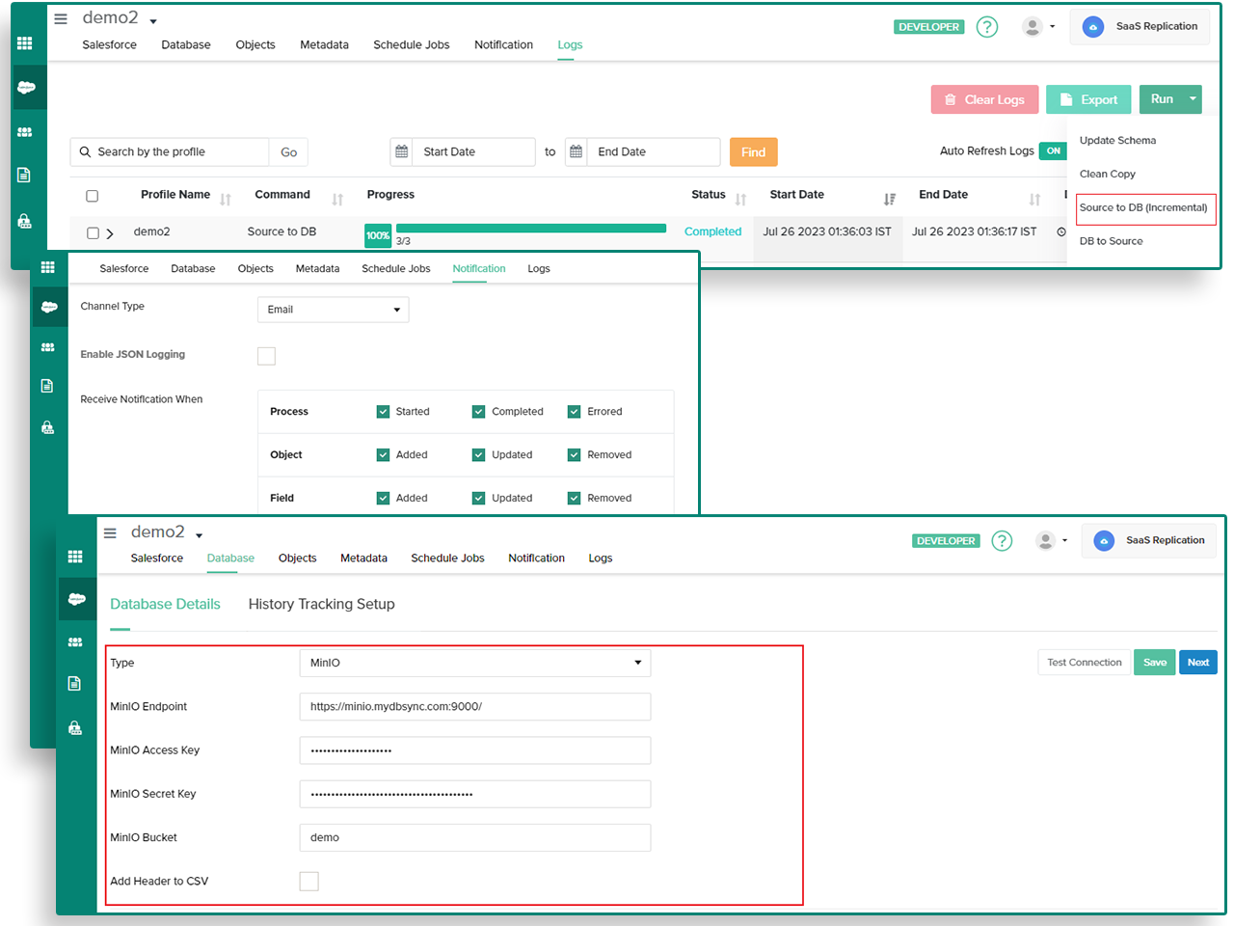This screenshot has width=1234, height=926.
Task: Open History Tracking Setup tab
Action: pos(322,604)
